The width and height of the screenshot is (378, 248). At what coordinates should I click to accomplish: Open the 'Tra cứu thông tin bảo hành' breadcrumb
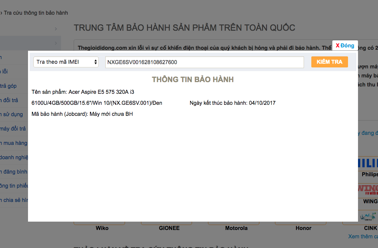point(36,13)
